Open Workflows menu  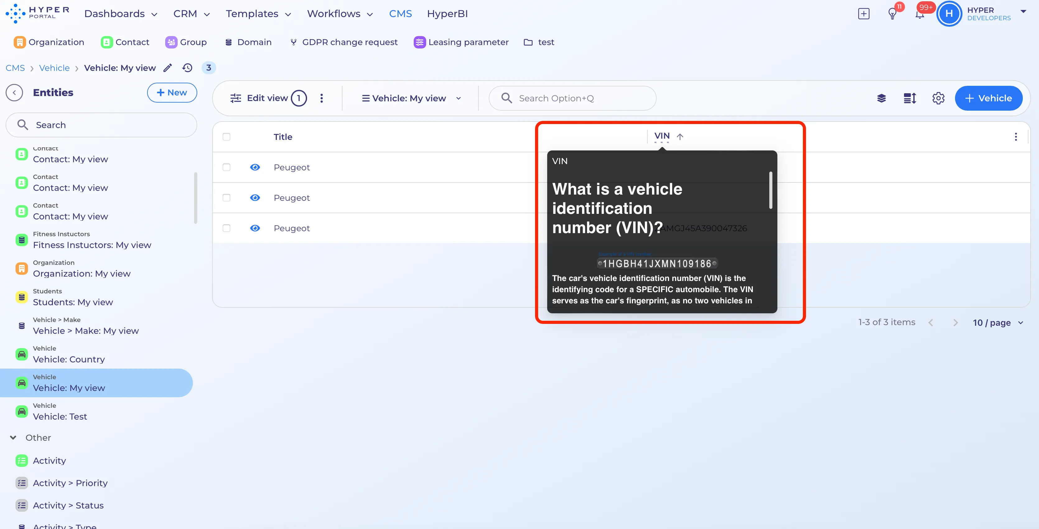tap(340, 14)
